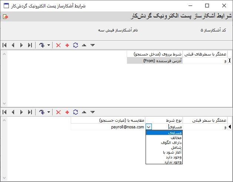Move row down in lower toolbar

(x=93, y=112)
